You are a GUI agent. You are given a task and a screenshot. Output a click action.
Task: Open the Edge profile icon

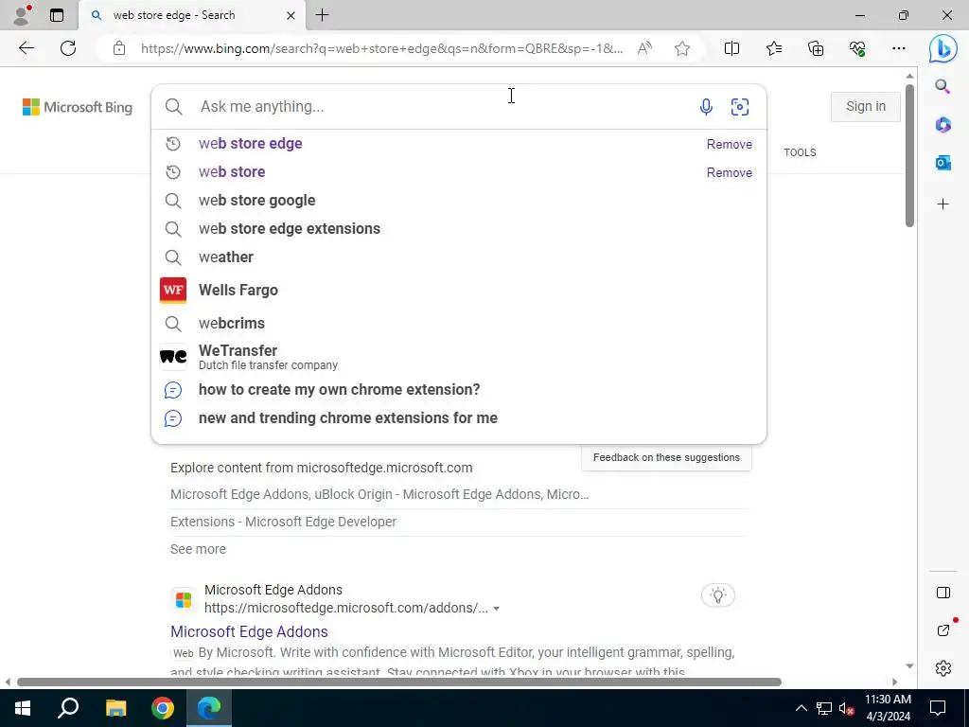coord(22,15)
